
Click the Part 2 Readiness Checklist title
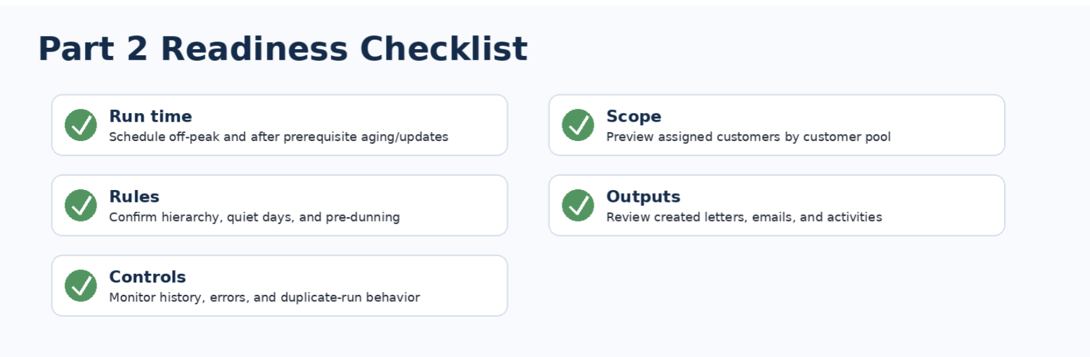(x=283, y=48)
